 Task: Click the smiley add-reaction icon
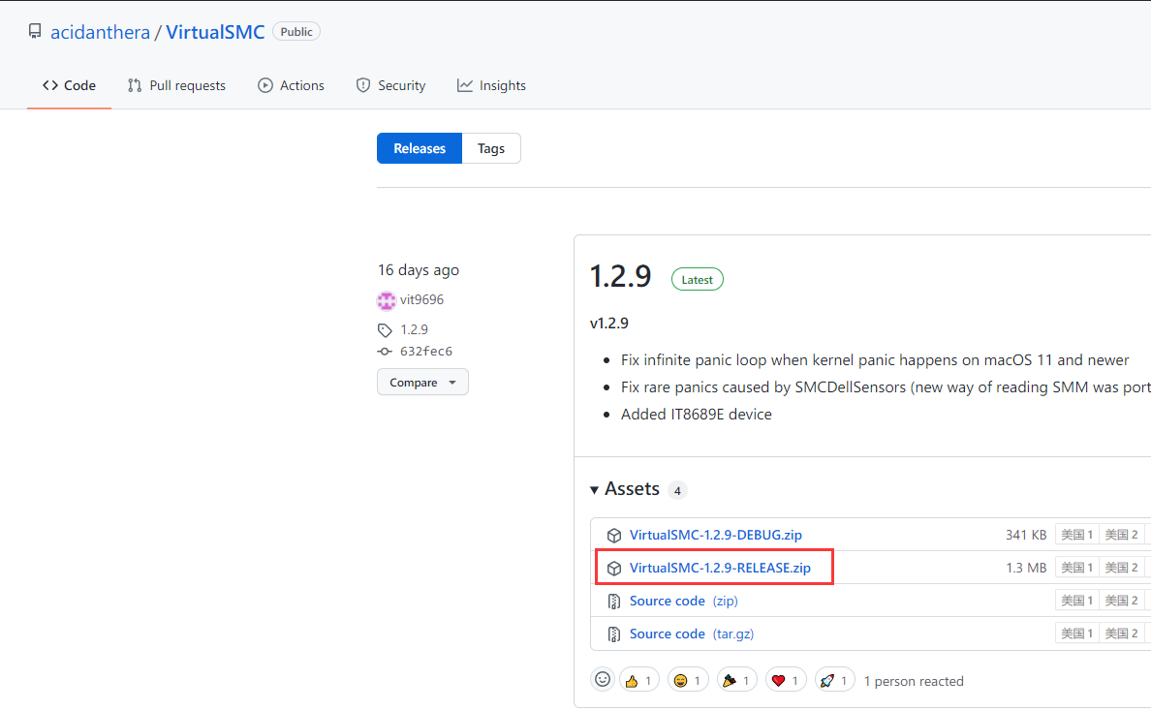click(x=603, y=680)
